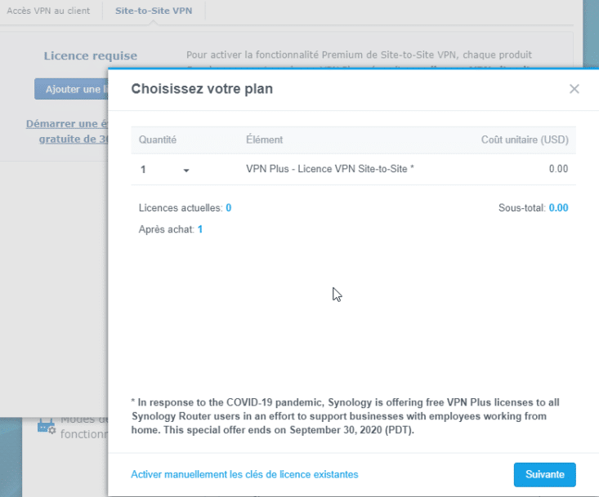The image size is (599, 497).
Task: Click the COVID-19 offer notice text
Action: tap(353, 417)
